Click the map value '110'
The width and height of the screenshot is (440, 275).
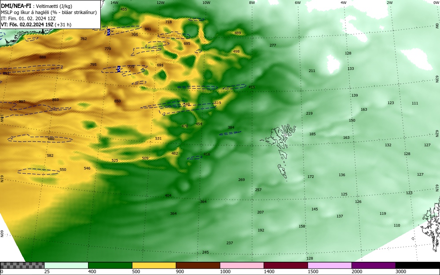(397, 225)
